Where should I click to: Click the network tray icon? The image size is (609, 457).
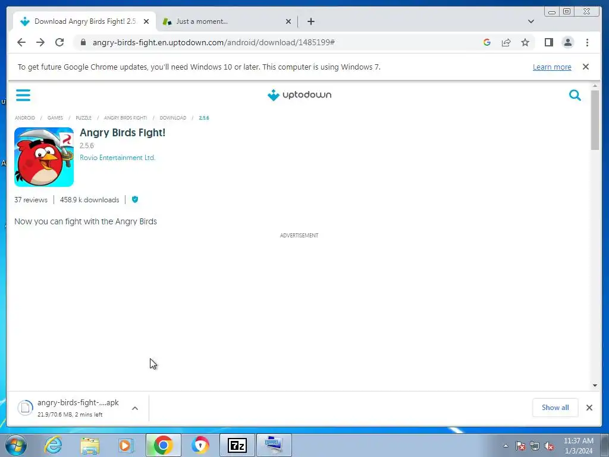(535, 446)
